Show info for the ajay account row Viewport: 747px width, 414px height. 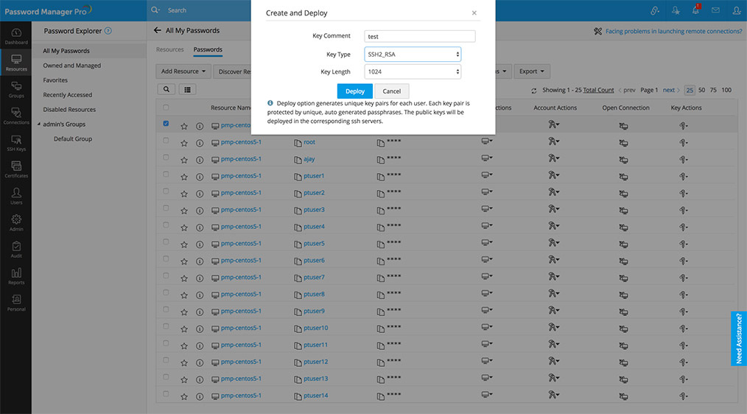200,160
